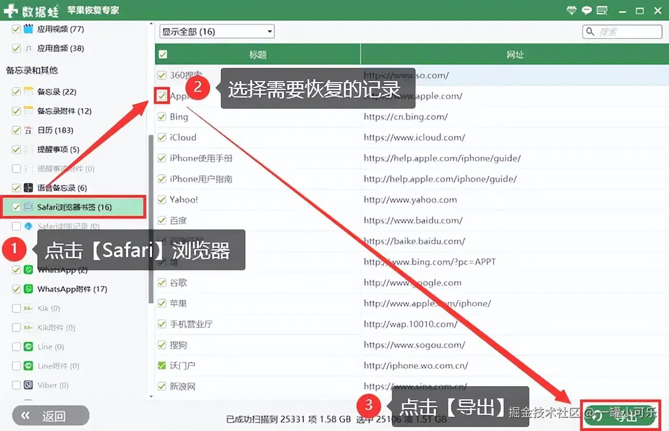Click the http://www.yahoo.com URL cell
669x431 pixels.
(x=410, y=200)
